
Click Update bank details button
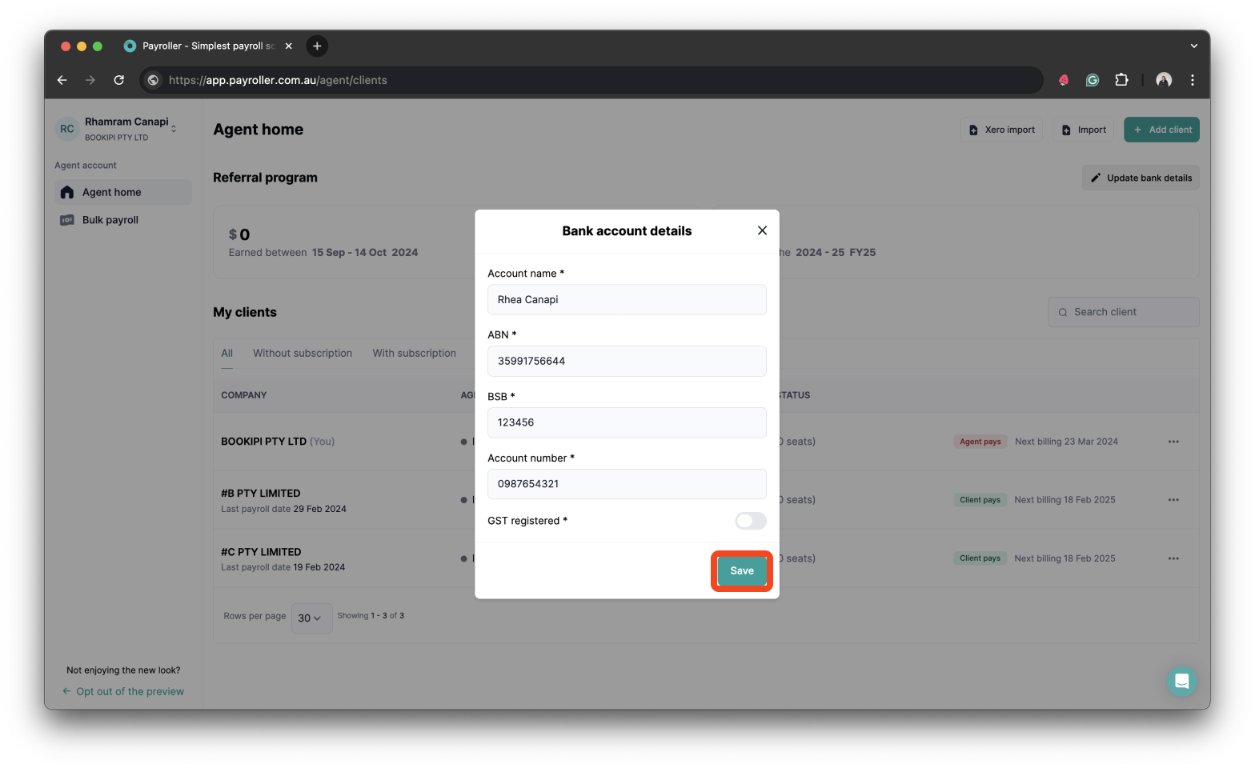pos(1141,178)
